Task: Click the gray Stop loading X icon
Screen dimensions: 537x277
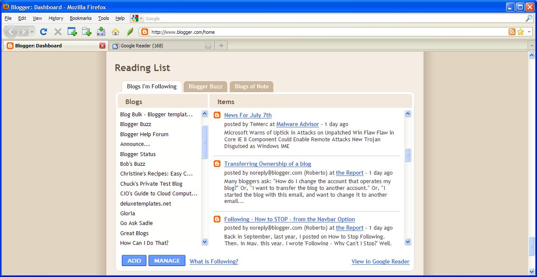Action: (x=58, y=32)
